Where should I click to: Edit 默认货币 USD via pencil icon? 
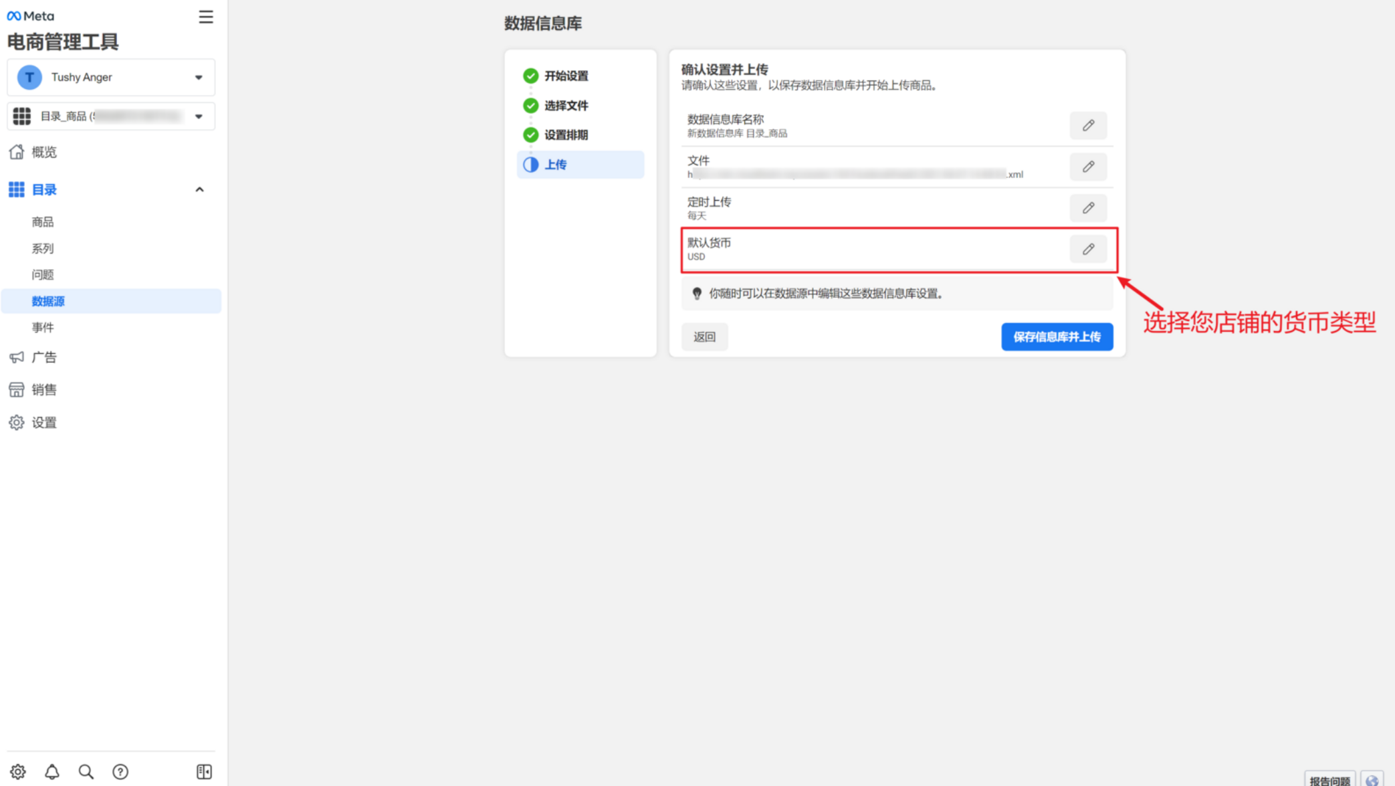pyautogui.click(x=1088, y=250)
